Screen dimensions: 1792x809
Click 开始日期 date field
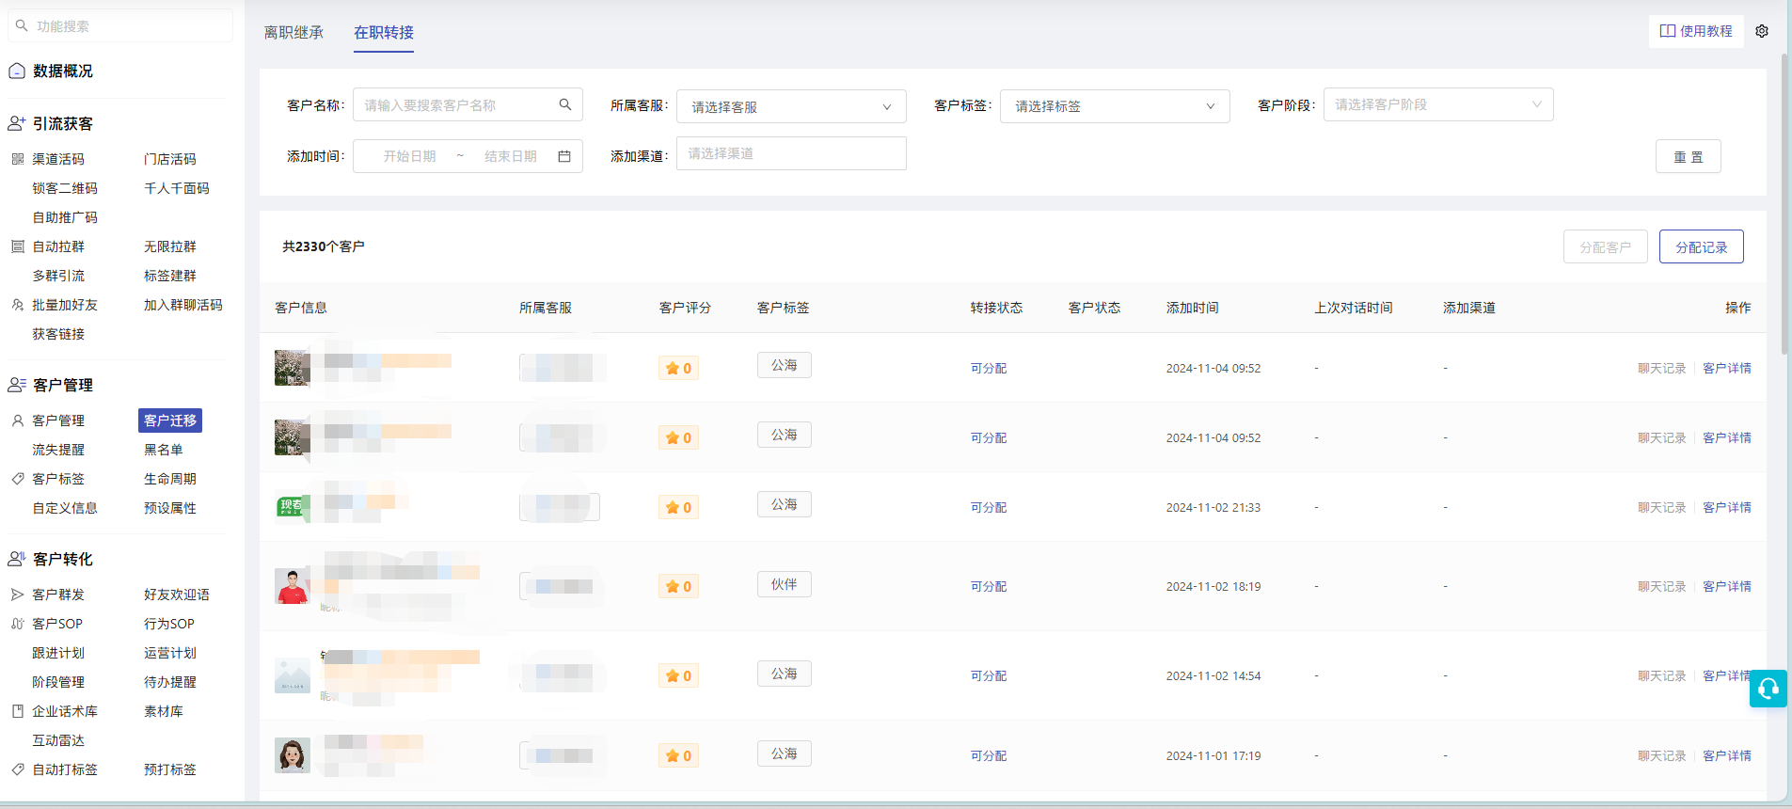(409, 156)
